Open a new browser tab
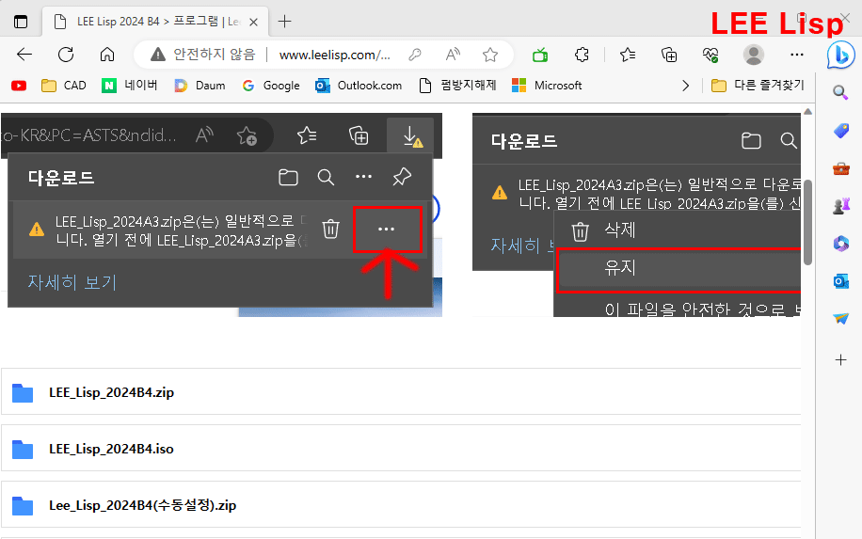The image size is (862, 539). pos(284,22)
